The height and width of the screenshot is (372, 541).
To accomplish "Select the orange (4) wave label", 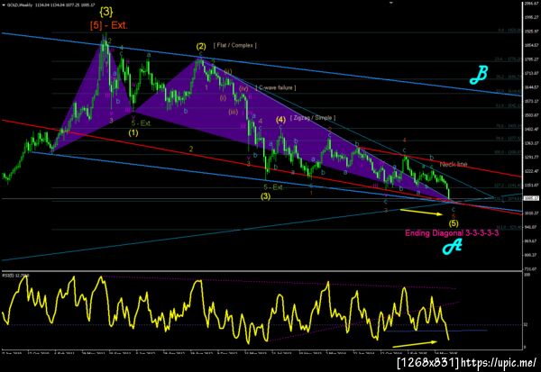I will pos(280,120).
